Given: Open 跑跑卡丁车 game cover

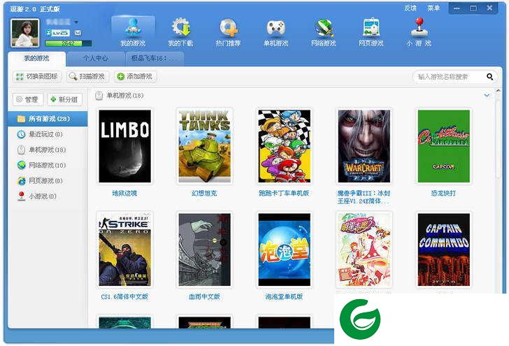Looking at the screenshot, I should 285,146.
